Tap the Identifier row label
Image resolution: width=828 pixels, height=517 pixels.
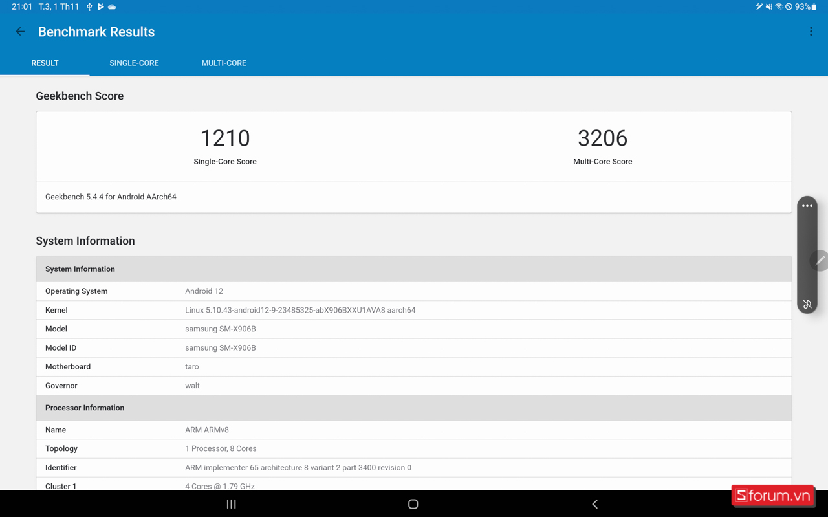click(61, 467)
